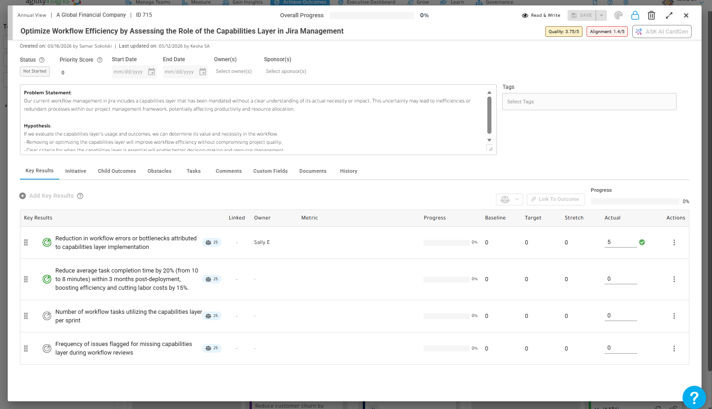Click target icon for Frequency of issues flagged
Screen dimensions: 712x409
[x=47, y=348]
